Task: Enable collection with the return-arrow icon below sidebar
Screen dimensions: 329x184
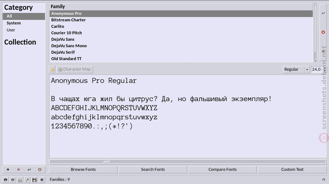Action: click(x=29, y=170)
